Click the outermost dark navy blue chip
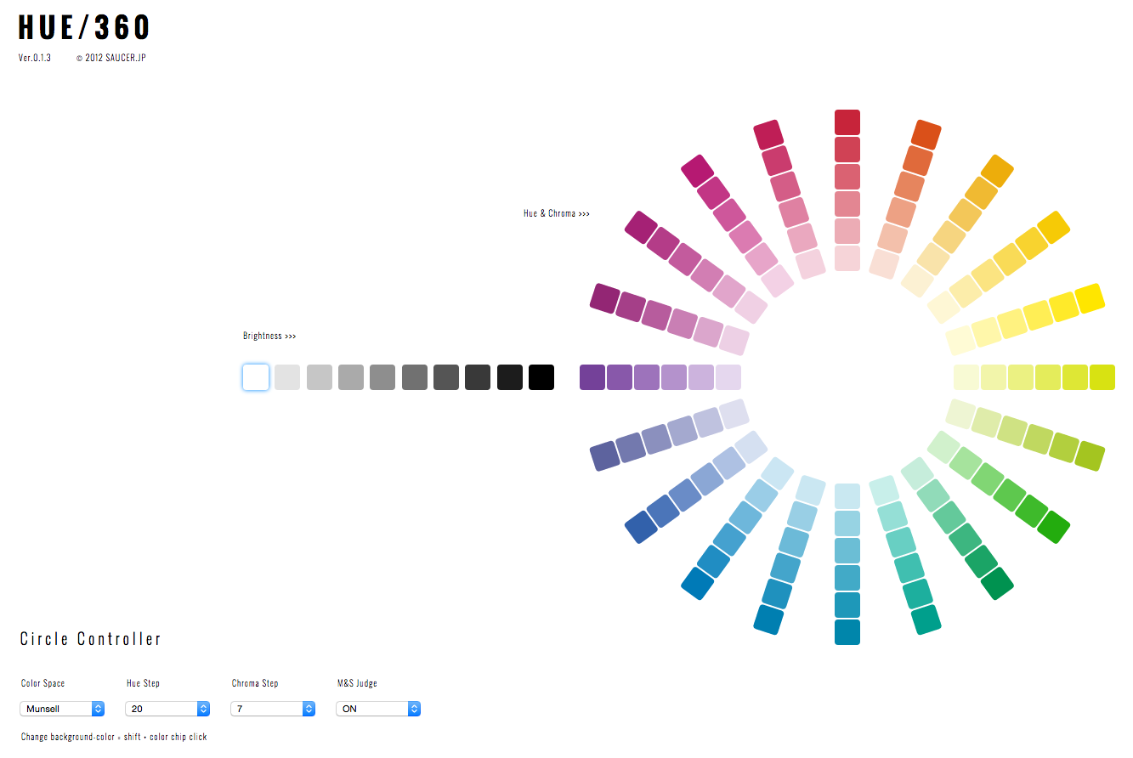The height and width of the screenshot is (758, 1133). (x=641, y=527)
